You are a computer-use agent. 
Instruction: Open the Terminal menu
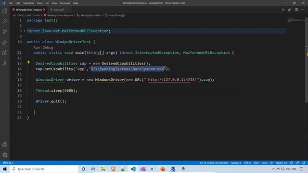pos(64,3)
